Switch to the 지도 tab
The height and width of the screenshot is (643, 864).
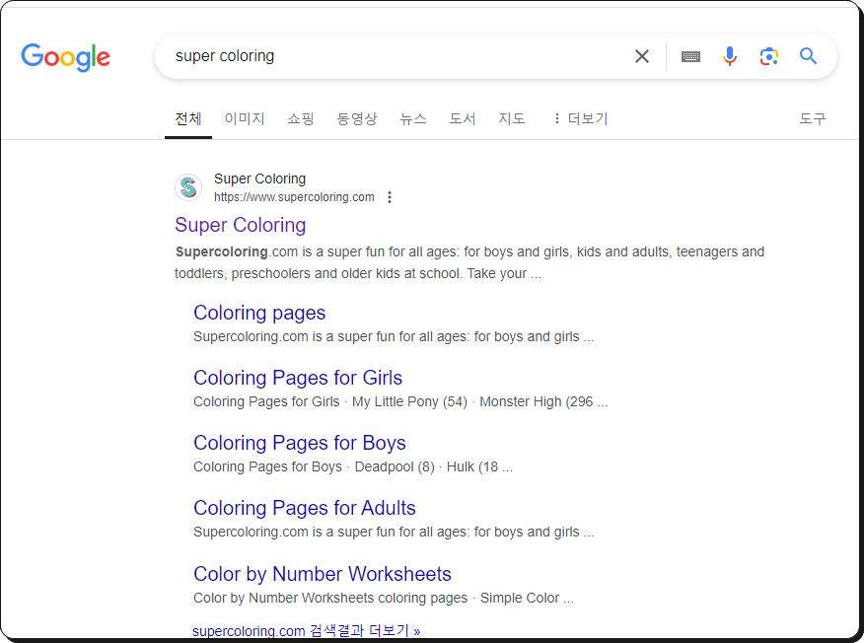coord(512,118)
